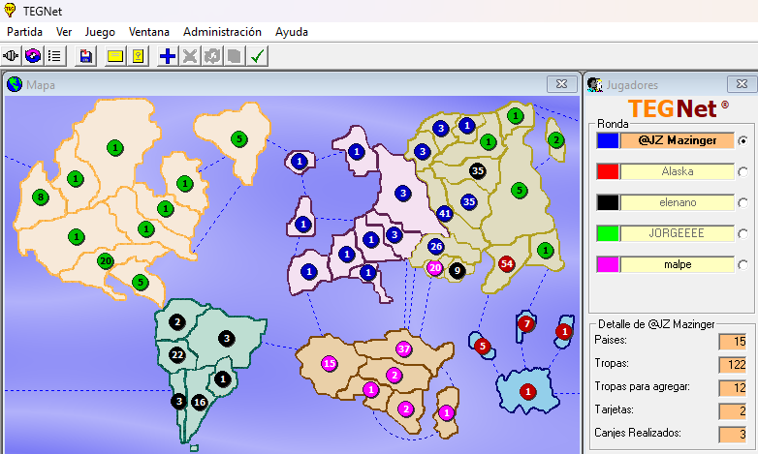Select the black 16 army marker
This screenshot has height=454, width=758.
(x=200, y=402)
